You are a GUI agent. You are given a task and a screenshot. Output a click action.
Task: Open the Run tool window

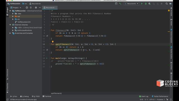coord(14,97)
